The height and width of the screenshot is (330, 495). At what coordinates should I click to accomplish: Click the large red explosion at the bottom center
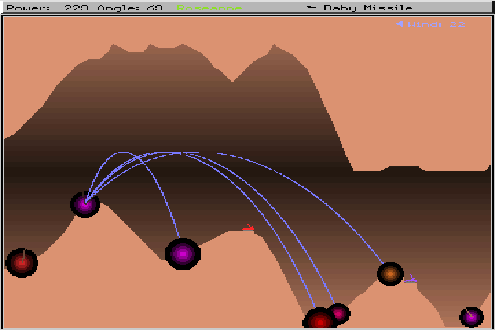(x=320, y=320)
